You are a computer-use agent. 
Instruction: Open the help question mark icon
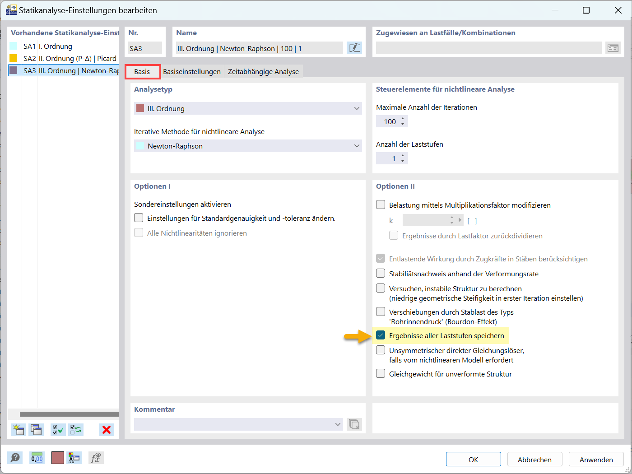pyautogui.click(x=15, y=458)
